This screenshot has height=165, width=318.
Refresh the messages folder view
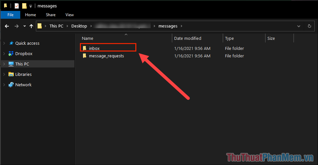309,26
